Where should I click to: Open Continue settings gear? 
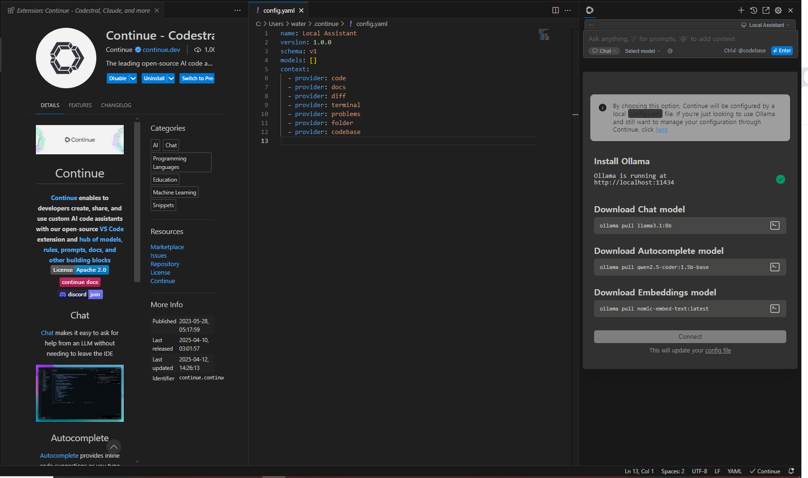[778, 10]
